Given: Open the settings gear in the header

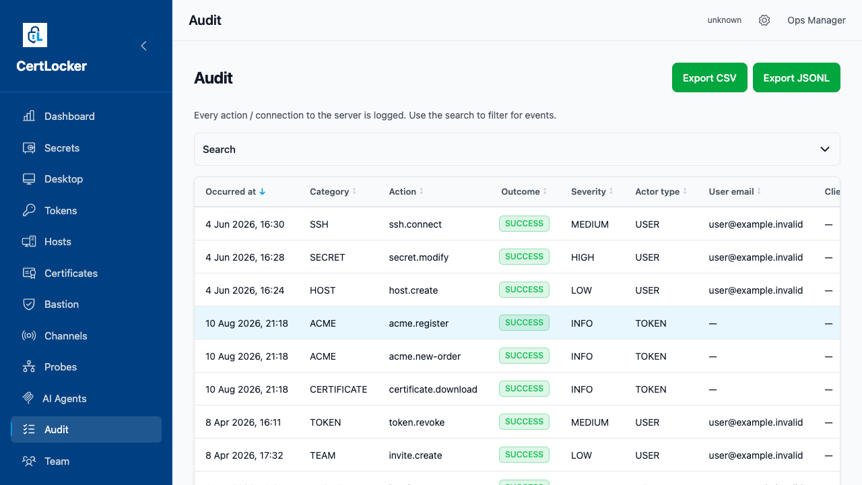Looking at the screenshot, I should 764,20.
